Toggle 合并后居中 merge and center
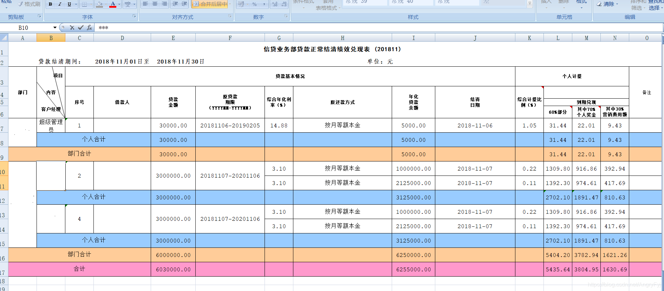This screenshot has width=664, height=291. (210, 4)
